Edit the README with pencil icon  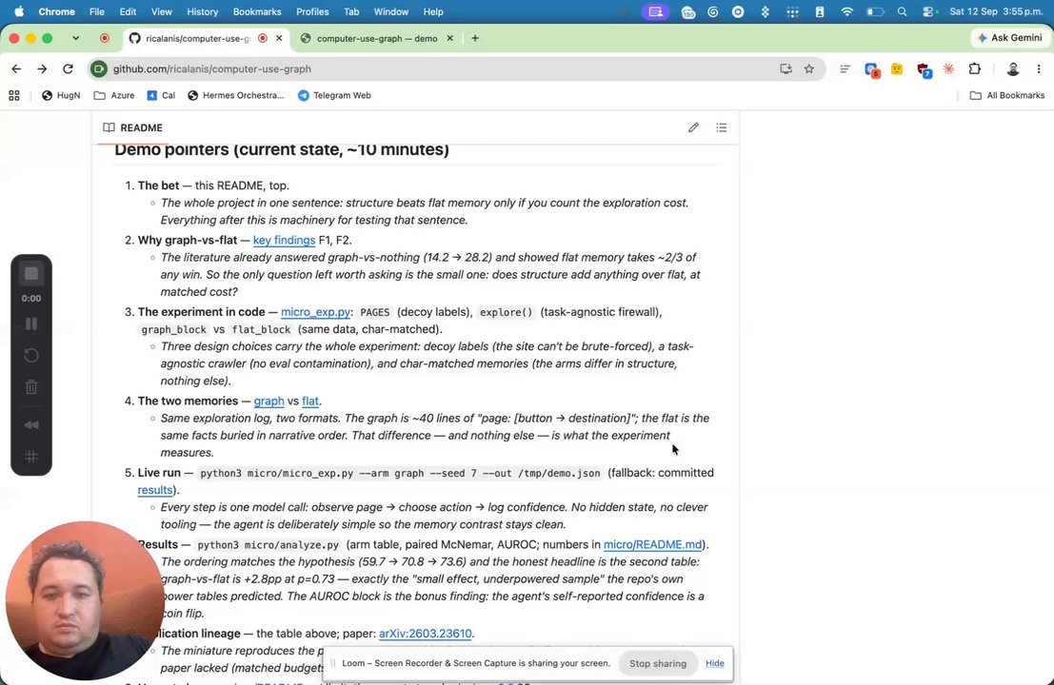(693, 127)
